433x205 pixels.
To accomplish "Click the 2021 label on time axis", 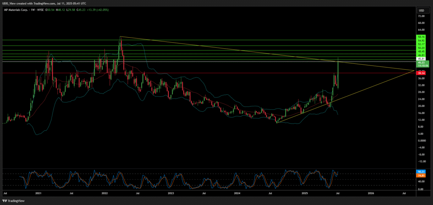I will [38, 193].
